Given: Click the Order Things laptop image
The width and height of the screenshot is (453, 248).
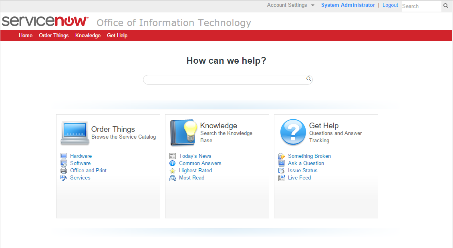Looking at the screenshot, I should pos(75,133).
